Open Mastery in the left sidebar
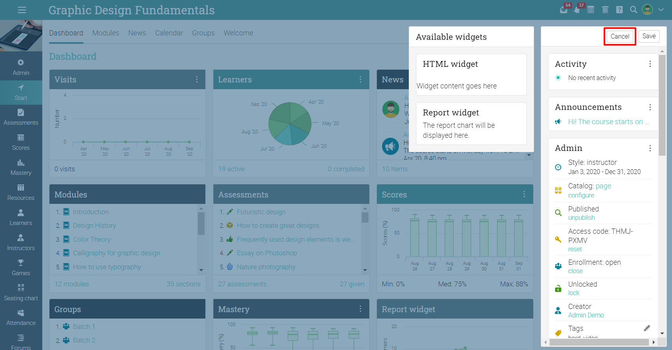This screenshot has height=350, width=672. click(21, 168)
